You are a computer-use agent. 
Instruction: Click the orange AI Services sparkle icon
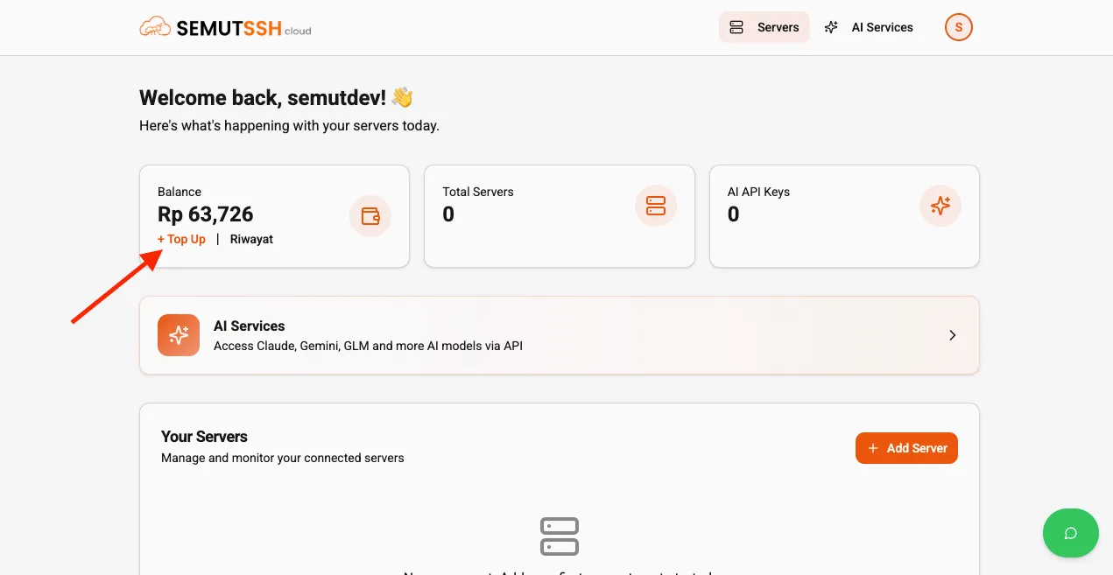(179, 335)
